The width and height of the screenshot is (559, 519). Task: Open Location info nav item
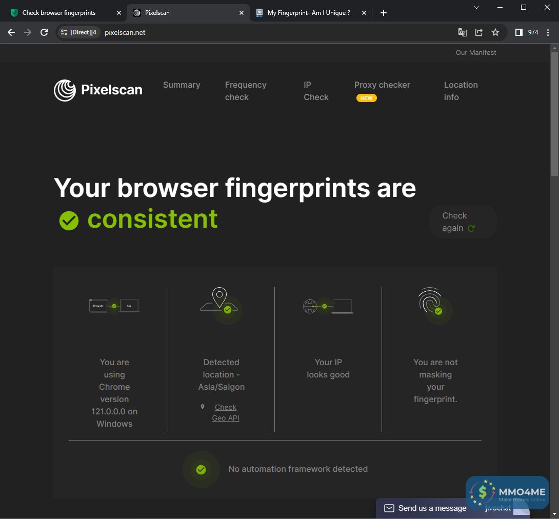pyautogui.click(x=461, y=91)
